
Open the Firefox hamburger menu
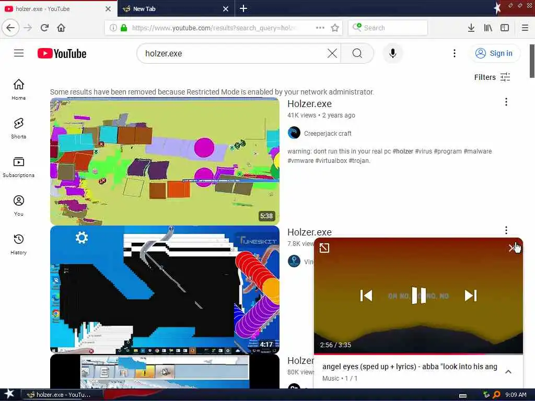(525, 28)
